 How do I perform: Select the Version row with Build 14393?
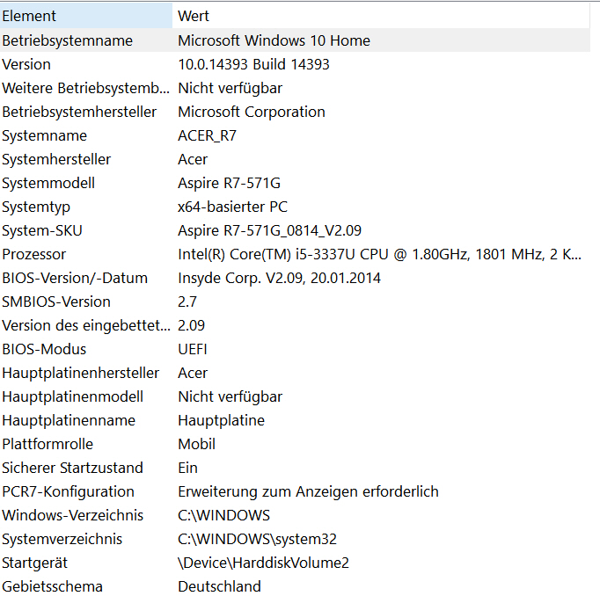[295, 64]
